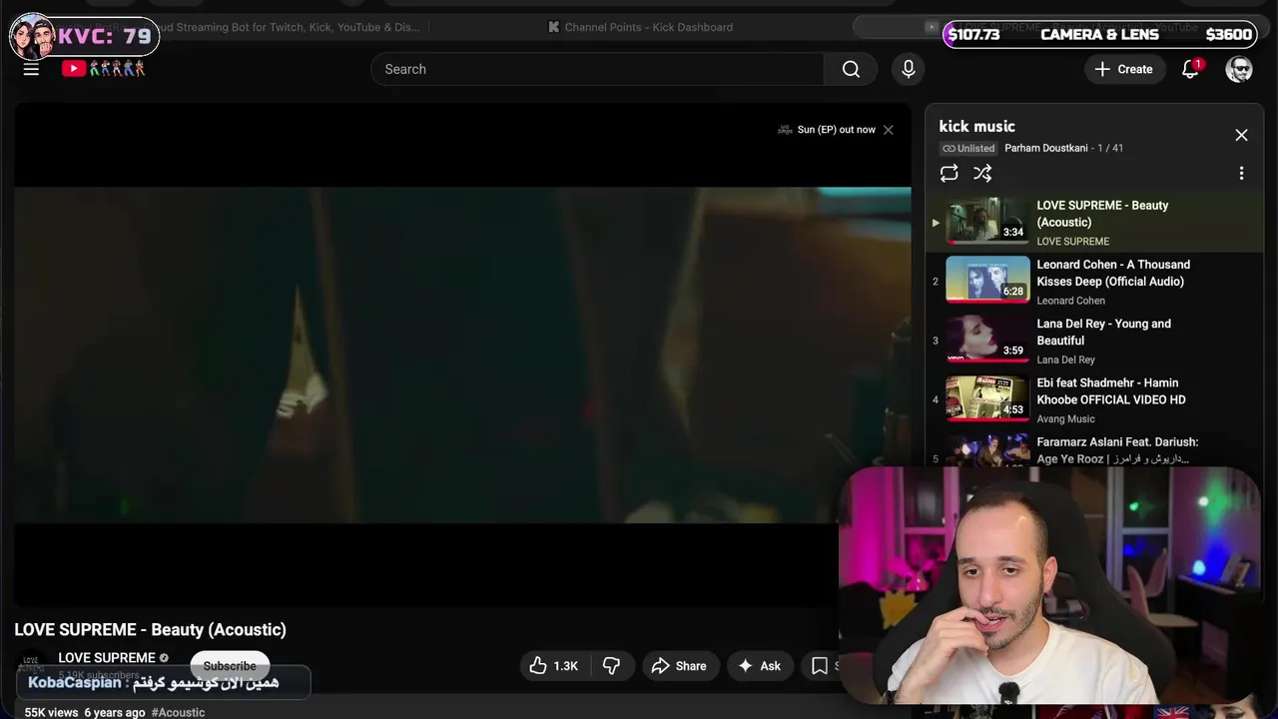Image resolution: width=1278 pixels, height=719 pixels.
Task: Play Leonard Cohen A Thousand Kisses Deep thumbnail
Action: pyautogui.click(x=987, y=280)
